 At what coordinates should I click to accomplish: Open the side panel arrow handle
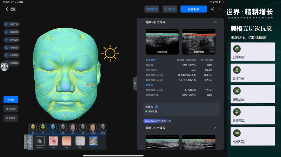[135, 83]
